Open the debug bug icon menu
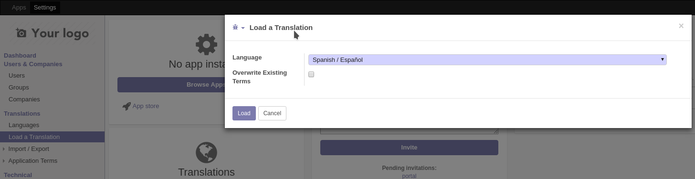The height and width of the screenshot is (179, 695). tap(238, 28)
